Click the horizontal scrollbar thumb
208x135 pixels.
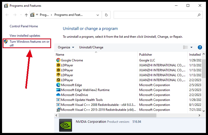point(107,115)
